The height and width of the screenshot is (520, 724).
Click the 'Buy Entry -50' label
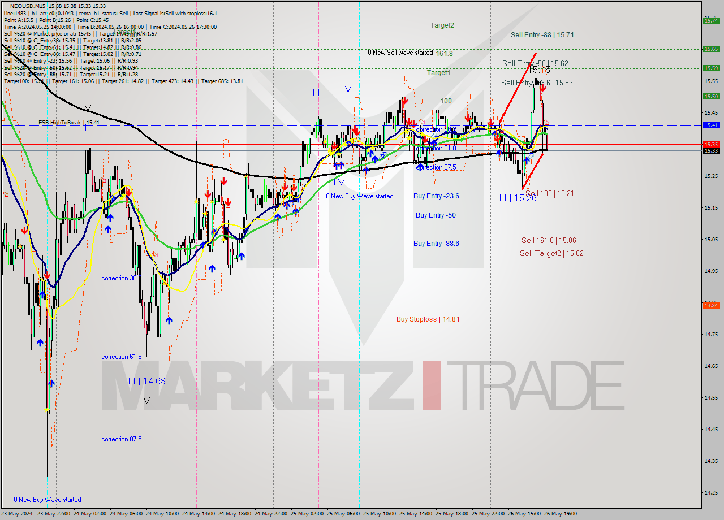[x=436, y=215]
